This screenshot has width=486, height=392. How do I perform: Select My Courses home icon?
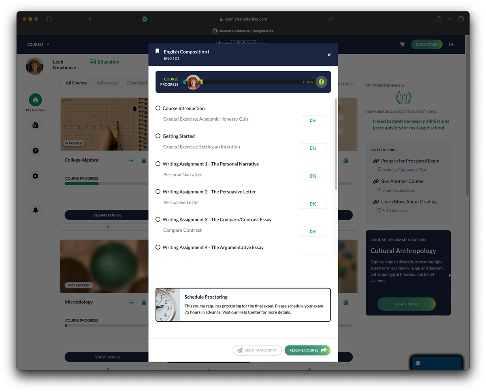pos(35,100)
